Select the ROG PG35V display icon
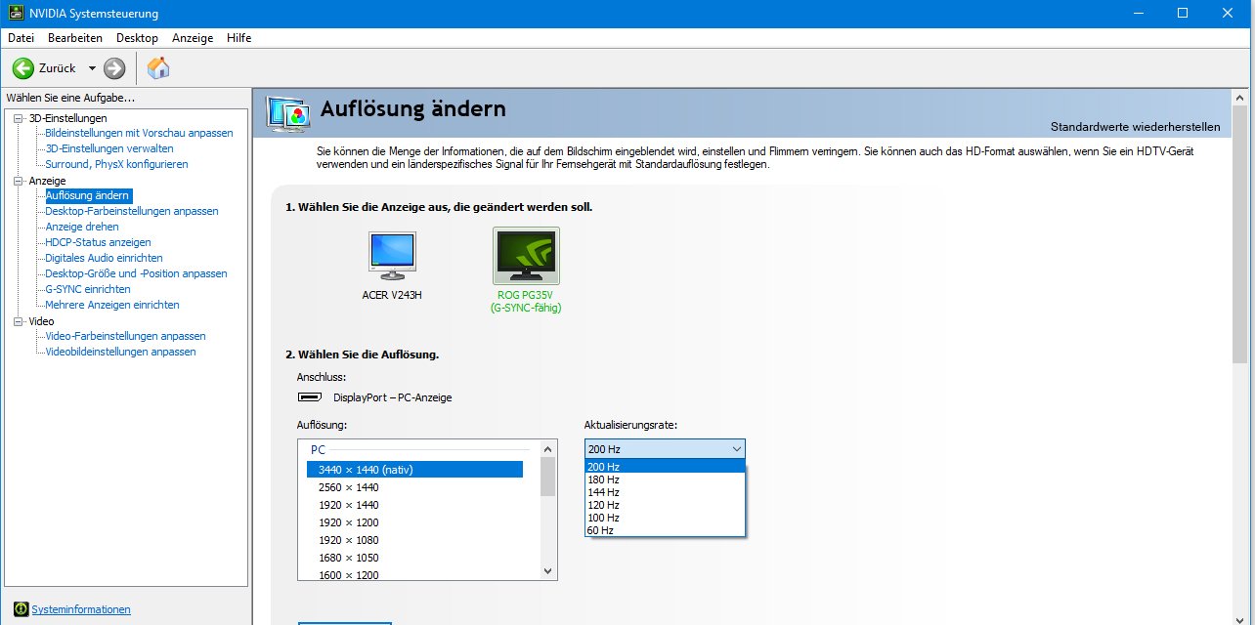Viewport: 1255px width, 625px height. [526, 257]
